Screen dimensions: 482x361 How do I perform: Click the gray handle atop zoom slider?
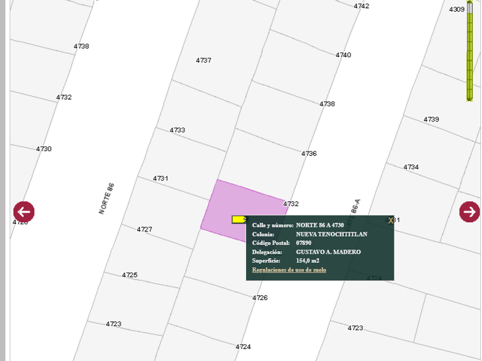[469, 10]
